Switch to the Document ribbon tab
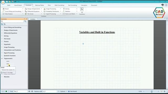The width and height of the screenshot is (168, 94). [x=94, y=5]
